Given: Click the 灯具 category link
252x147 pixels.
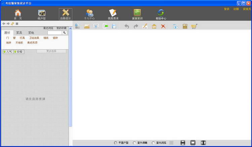Looking at the screenshot, I should pos(22,38).
